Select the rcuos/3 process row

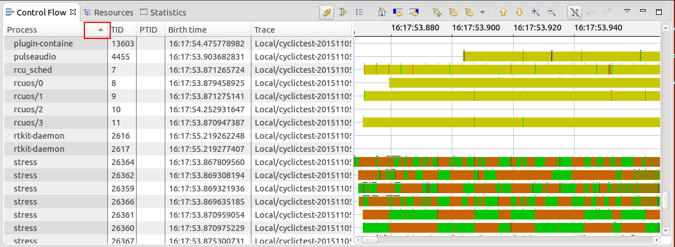178,123
